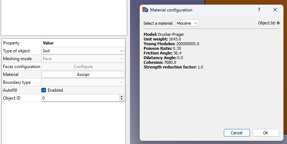Open the Select a material dropdown
287x144 pixels.
click(x=187, y=23)
